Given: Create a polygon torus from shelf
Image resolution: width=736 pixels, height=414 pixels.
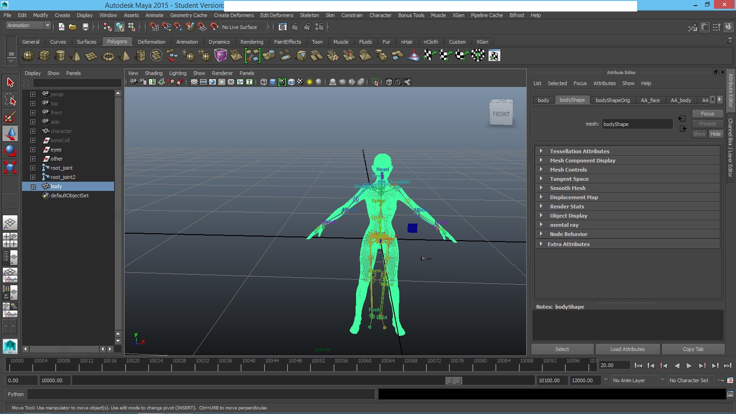Looking at the screenshot, I should pos(108,56).
